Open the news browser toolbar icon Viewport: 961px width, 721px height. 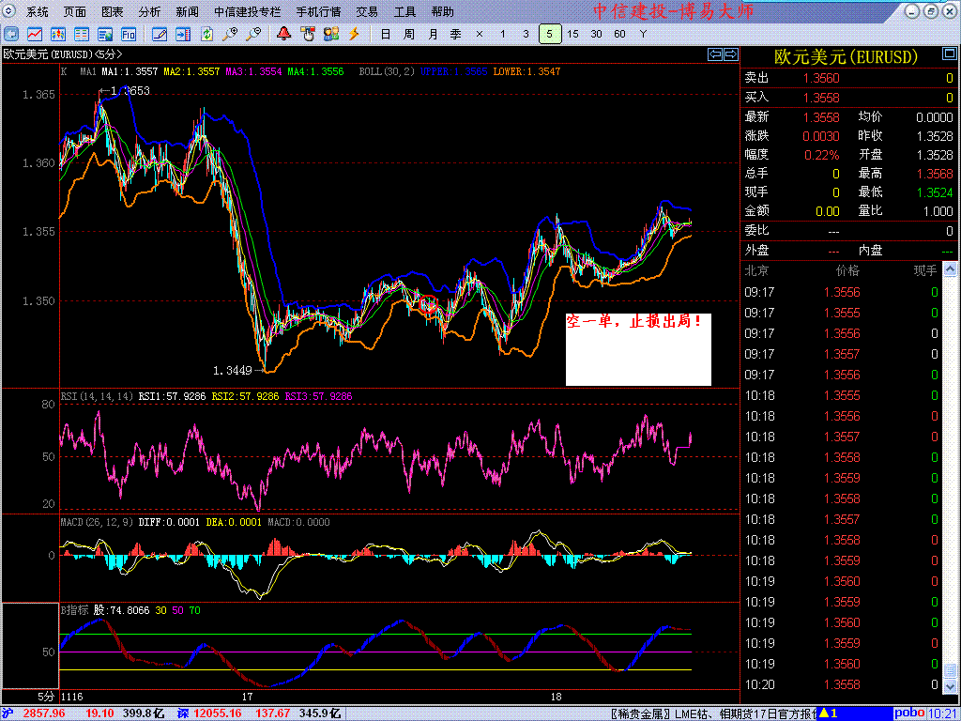coord(105,34)
